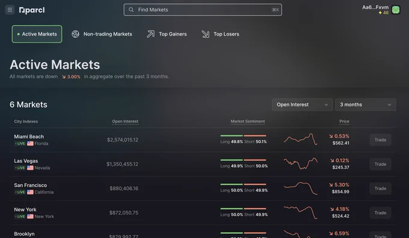Click Las Vegas open interest $1,350,455.12

pos(122,164)
